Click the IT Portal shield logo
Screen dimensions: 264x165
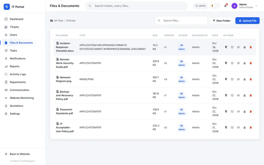pyautogui.click(x=7, y=7)
